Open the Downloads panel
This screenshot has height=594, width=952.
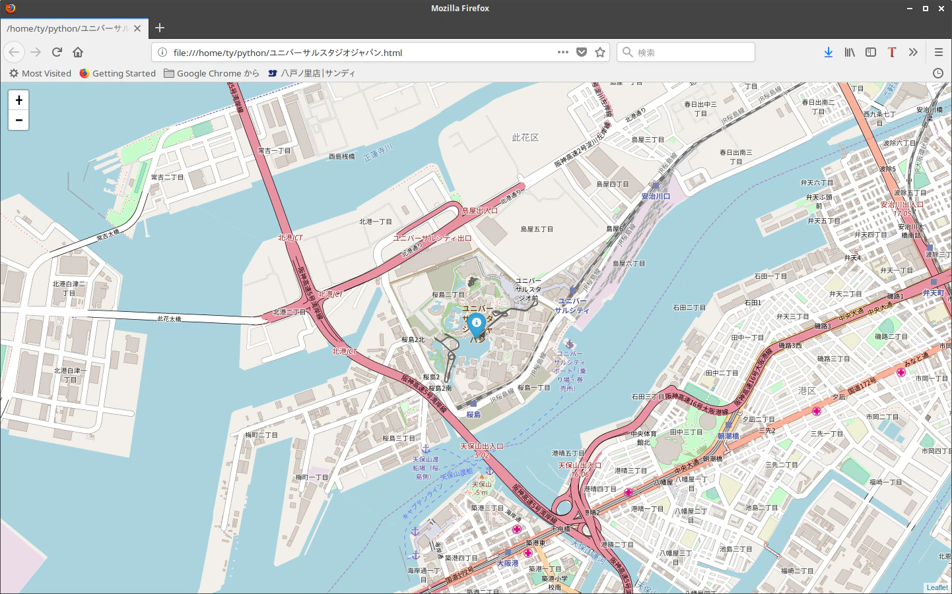pos(829,52)
